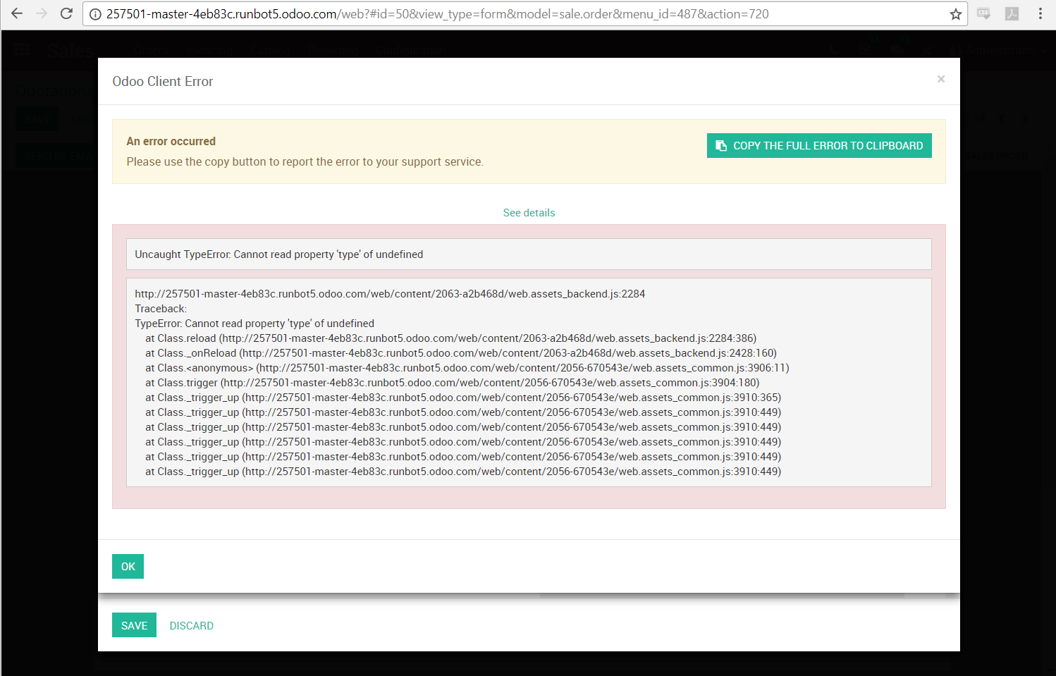Screen dimensions: 1056x676
Task: Close the Odoo Client Error dialog
Action: 941,79
